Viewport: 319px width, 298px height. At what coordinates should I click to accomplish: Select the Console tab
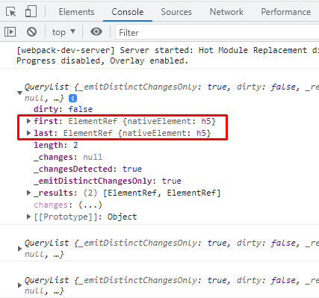128,12
